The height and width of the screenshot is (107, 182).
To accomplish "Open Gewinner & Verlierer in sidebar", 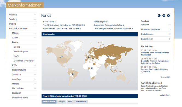I will pyautogui.click(x=24, y=61).
